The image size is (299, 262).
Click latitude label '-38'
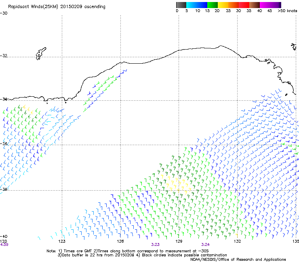(4, 189)
